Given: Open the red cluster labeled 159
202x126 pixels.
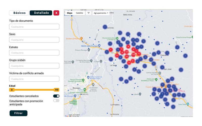Looking at the screenshot, I should (x=121, y=49).
